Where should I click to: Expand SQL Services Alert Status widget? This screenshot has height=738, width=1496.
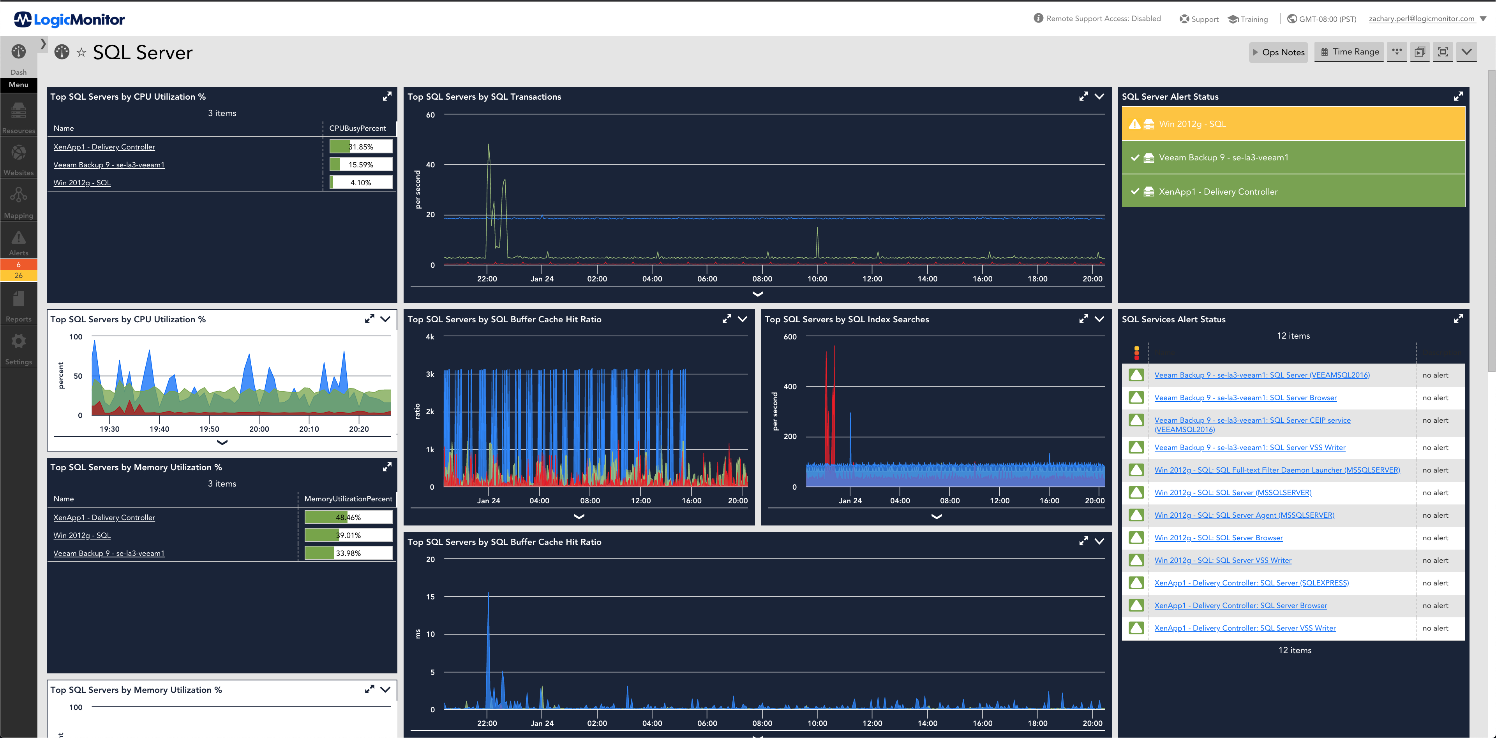[1458, 318]
